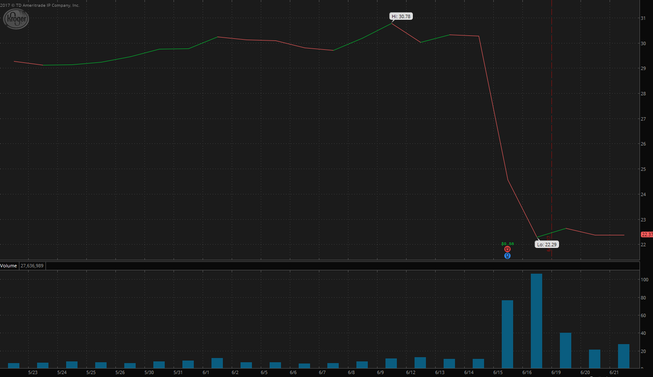Click the 6/19 volume bar
The width and height of the screenshot is (653, 377).
pyautogui.click(x=565, y=350)
